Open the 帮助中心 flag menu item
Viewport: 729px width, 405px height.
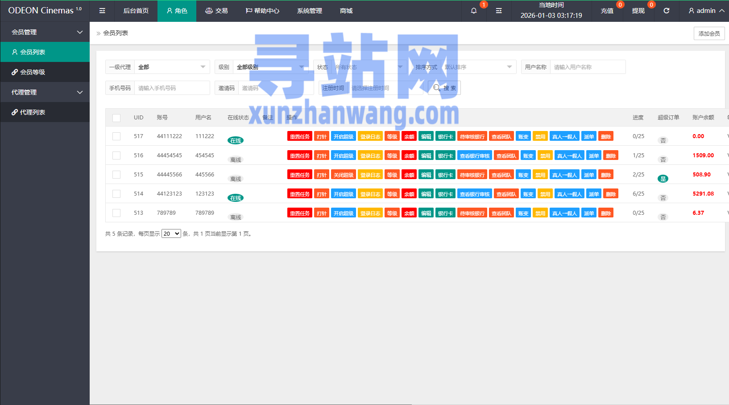(262, 11)
